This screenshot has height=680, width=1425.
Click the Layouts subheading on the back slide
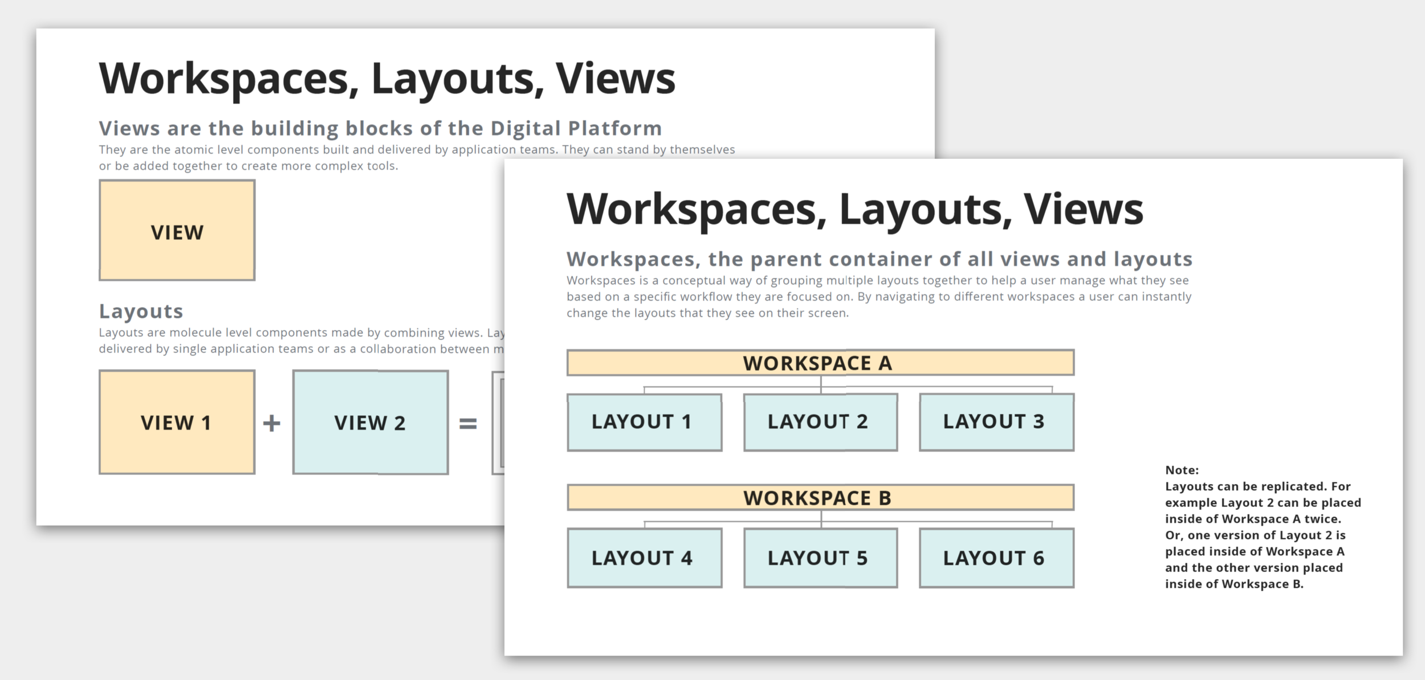click(141, 311)
